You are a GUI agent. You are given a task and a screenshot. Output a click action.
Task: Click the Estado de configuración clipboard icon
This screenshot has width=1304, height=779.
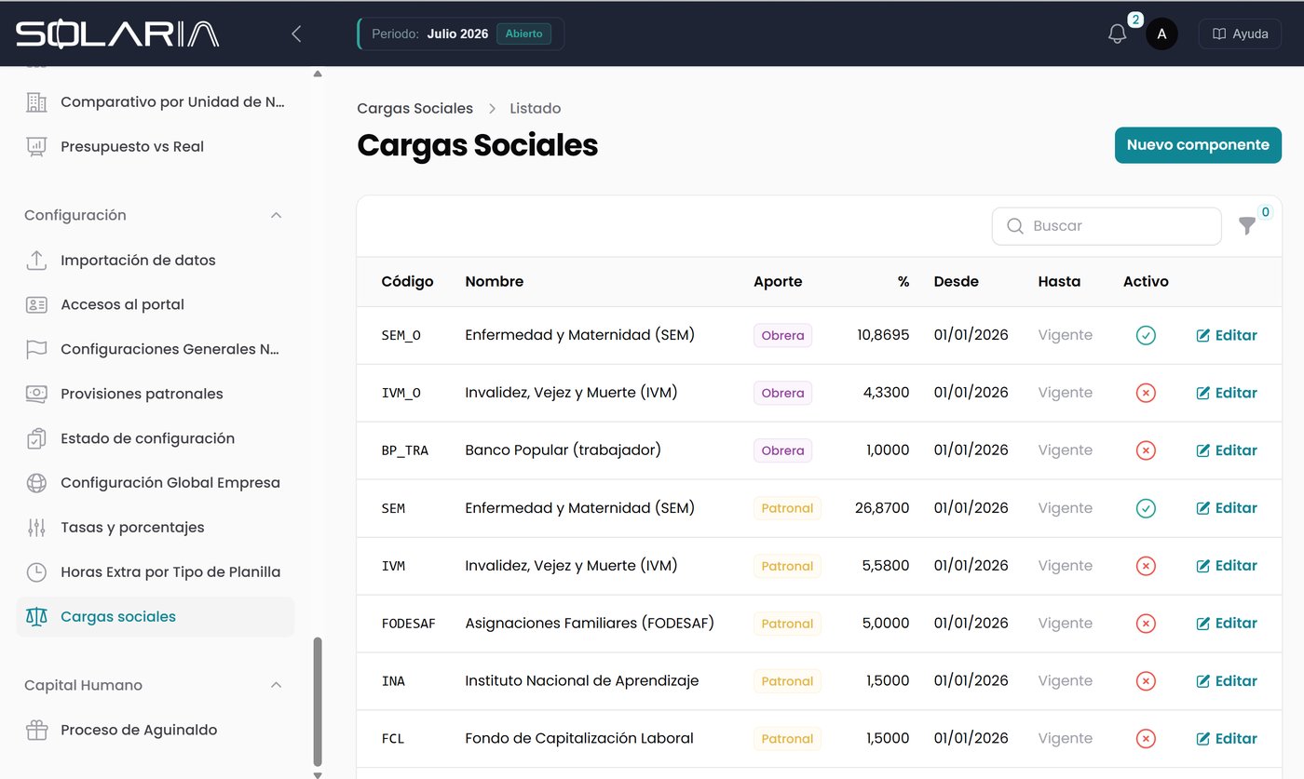coord(36,438)
